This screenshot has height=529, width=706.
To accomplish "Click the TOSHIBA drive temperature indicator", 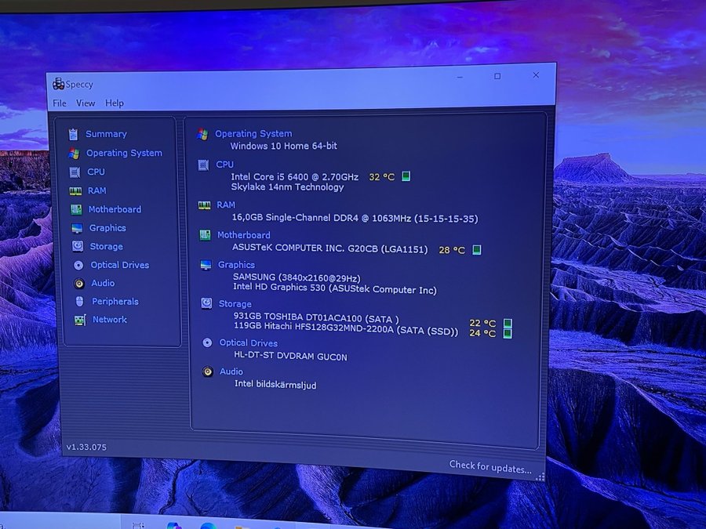I will 508,323.
